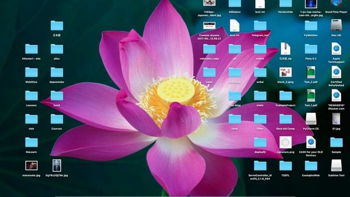The height and width of the screenshot is (197, 350).
Task: Select the "REWARD10" iMacket.com web shortcut
Action: (x=336, y=96)
